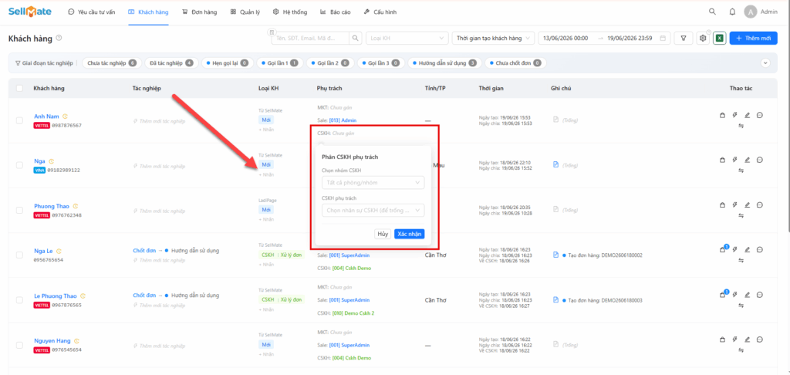Cancel the popup with the Hủy button
The height and width of the screenshot is (375, 790).
pos(383,234)
